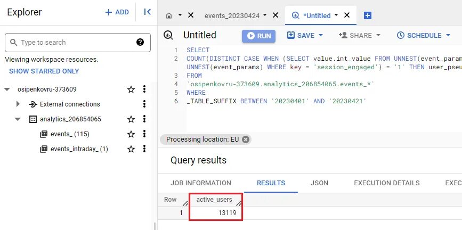Viewport: 462px width, 230px height.
Task: Expand External connections node
Action: [x=18, y=104]
